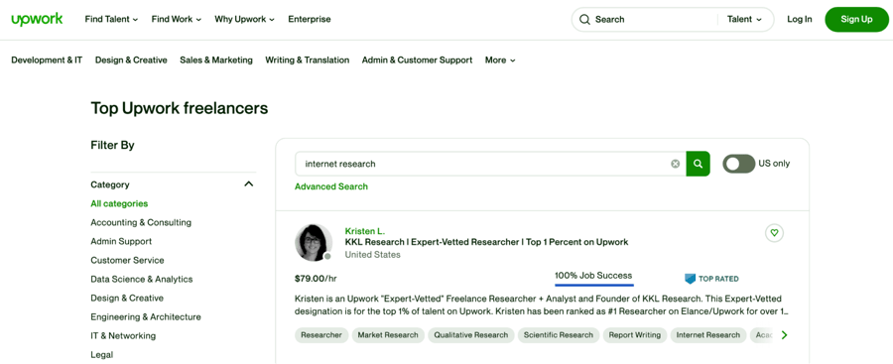
Task: Select All categories filter
Action: pos(119,203)
